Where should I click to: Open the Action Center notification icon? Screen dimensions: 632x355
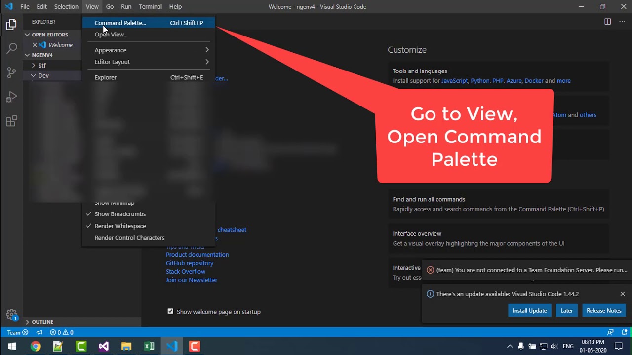point(619,346)
